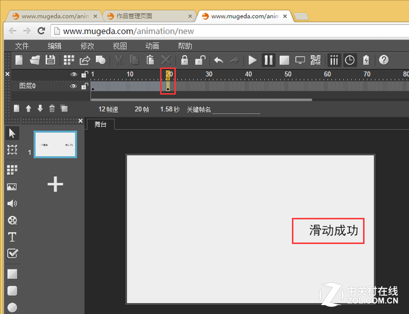
Task: Open the 动画 menu
Action: point(152,46)
